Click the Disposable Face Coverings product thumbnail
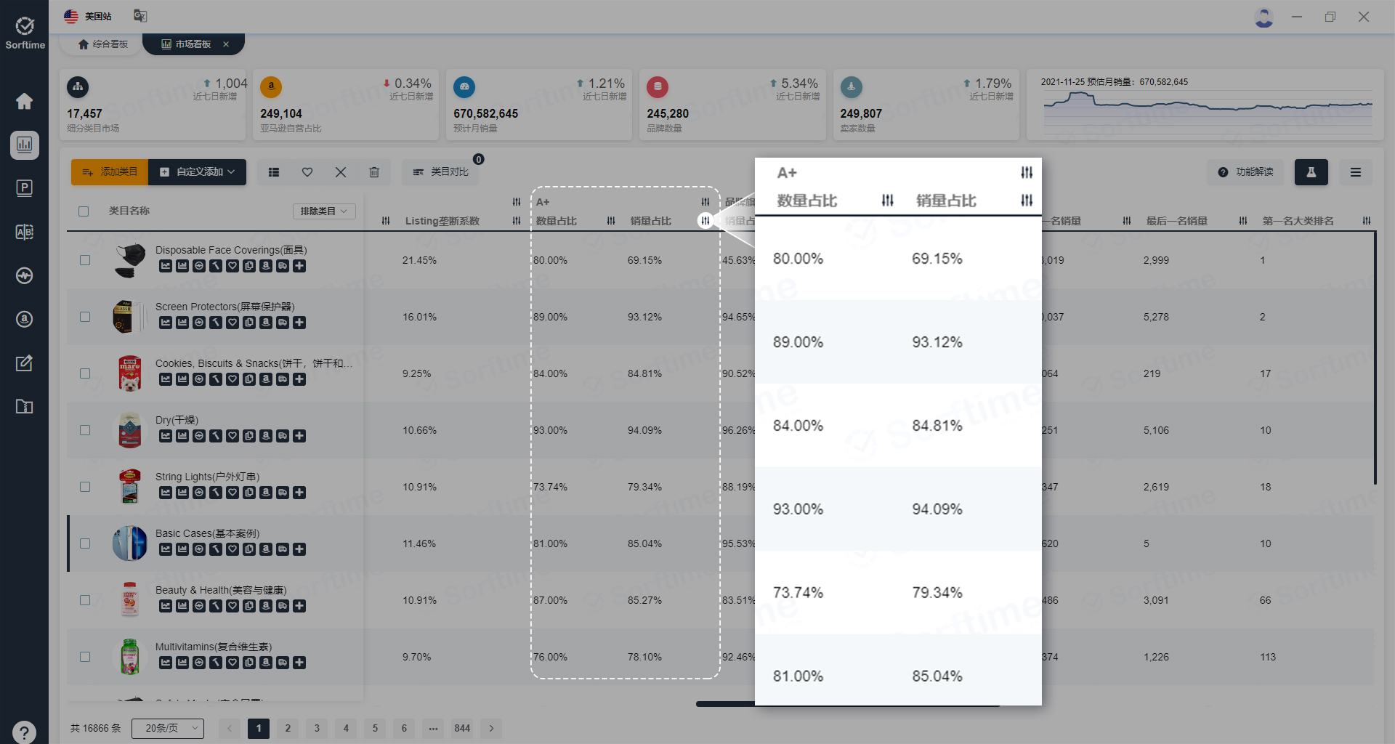This screenshot has width=1395, height=744. [130, 260]
